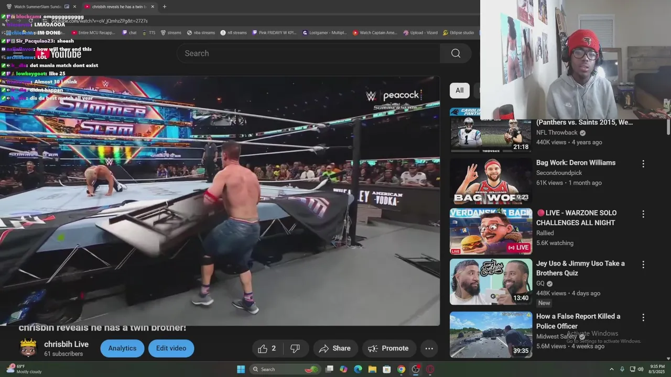The width and height of the screenshot is (671, 377).
Task: Open OBS Studio from taskbar
Action: [416, 369]
